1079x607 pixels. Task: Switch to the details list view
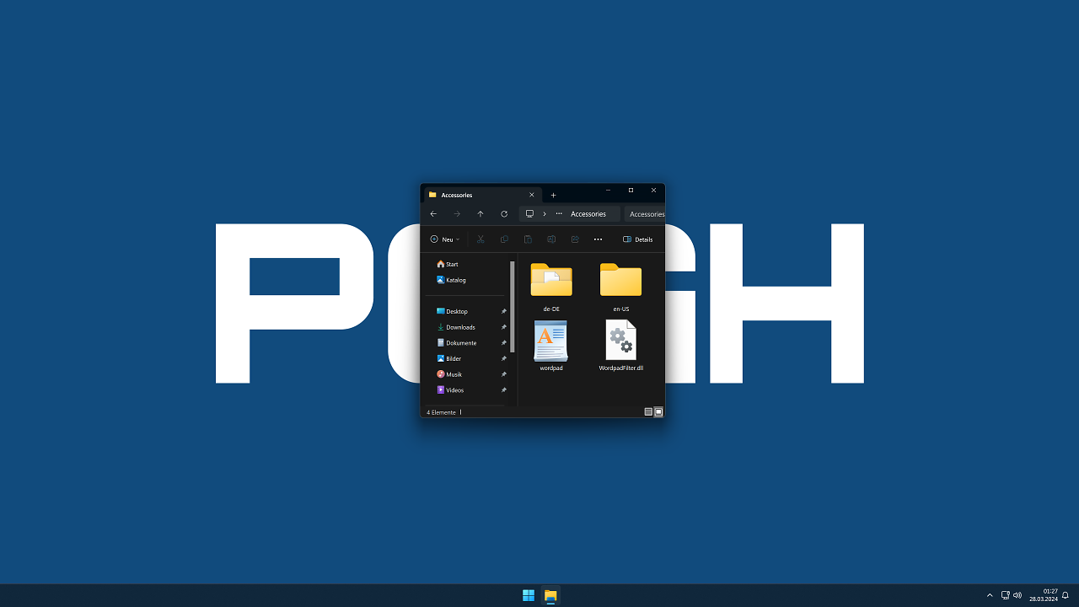click(648, 412)
